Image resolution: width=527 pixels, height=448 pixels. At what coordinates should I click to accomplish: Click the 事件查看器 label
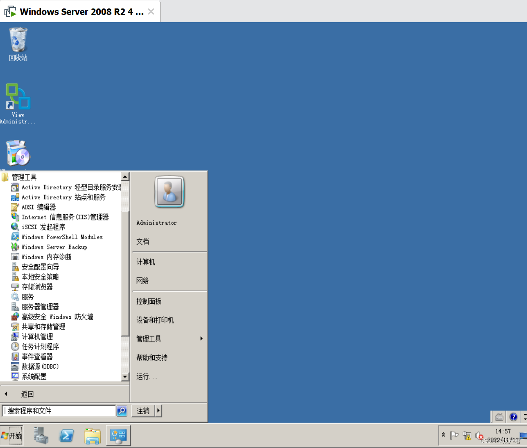coord(37,357)
